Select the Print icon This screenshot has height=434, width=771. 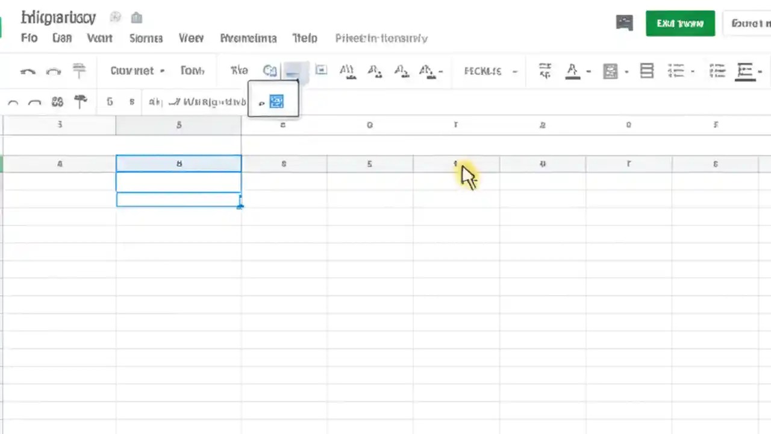click(x=79, y=71)
